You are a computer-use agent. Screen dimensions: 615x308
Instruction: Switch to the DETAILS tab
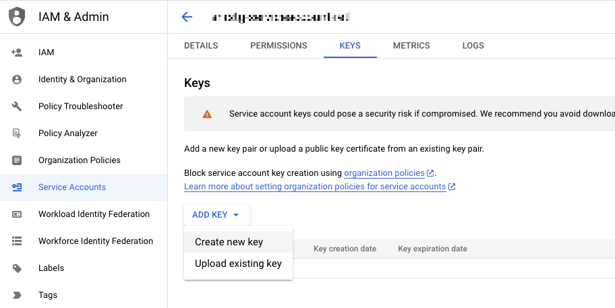pos(201,46)
